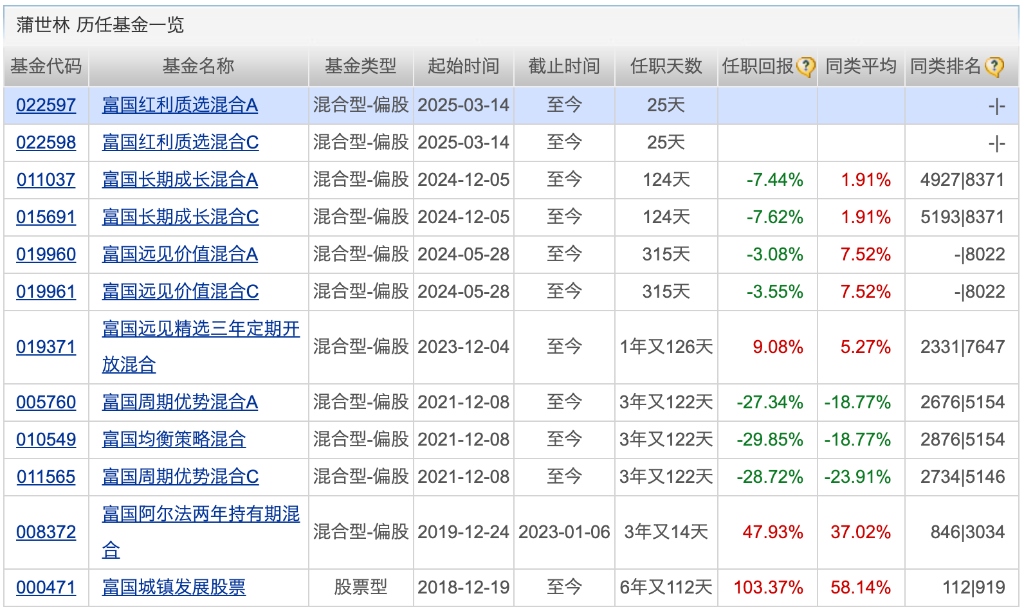Select the return value -7.62%

pos(774,217)
